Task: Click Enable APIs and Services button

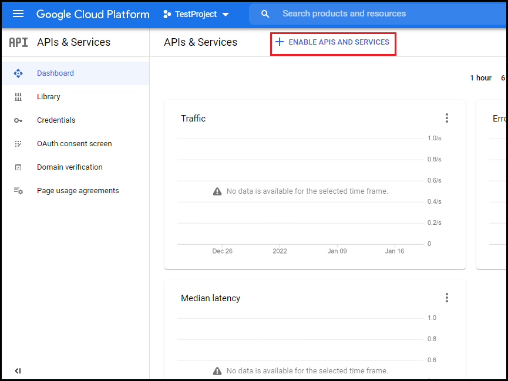Action: pyautogui.click(x=333, y=42)
